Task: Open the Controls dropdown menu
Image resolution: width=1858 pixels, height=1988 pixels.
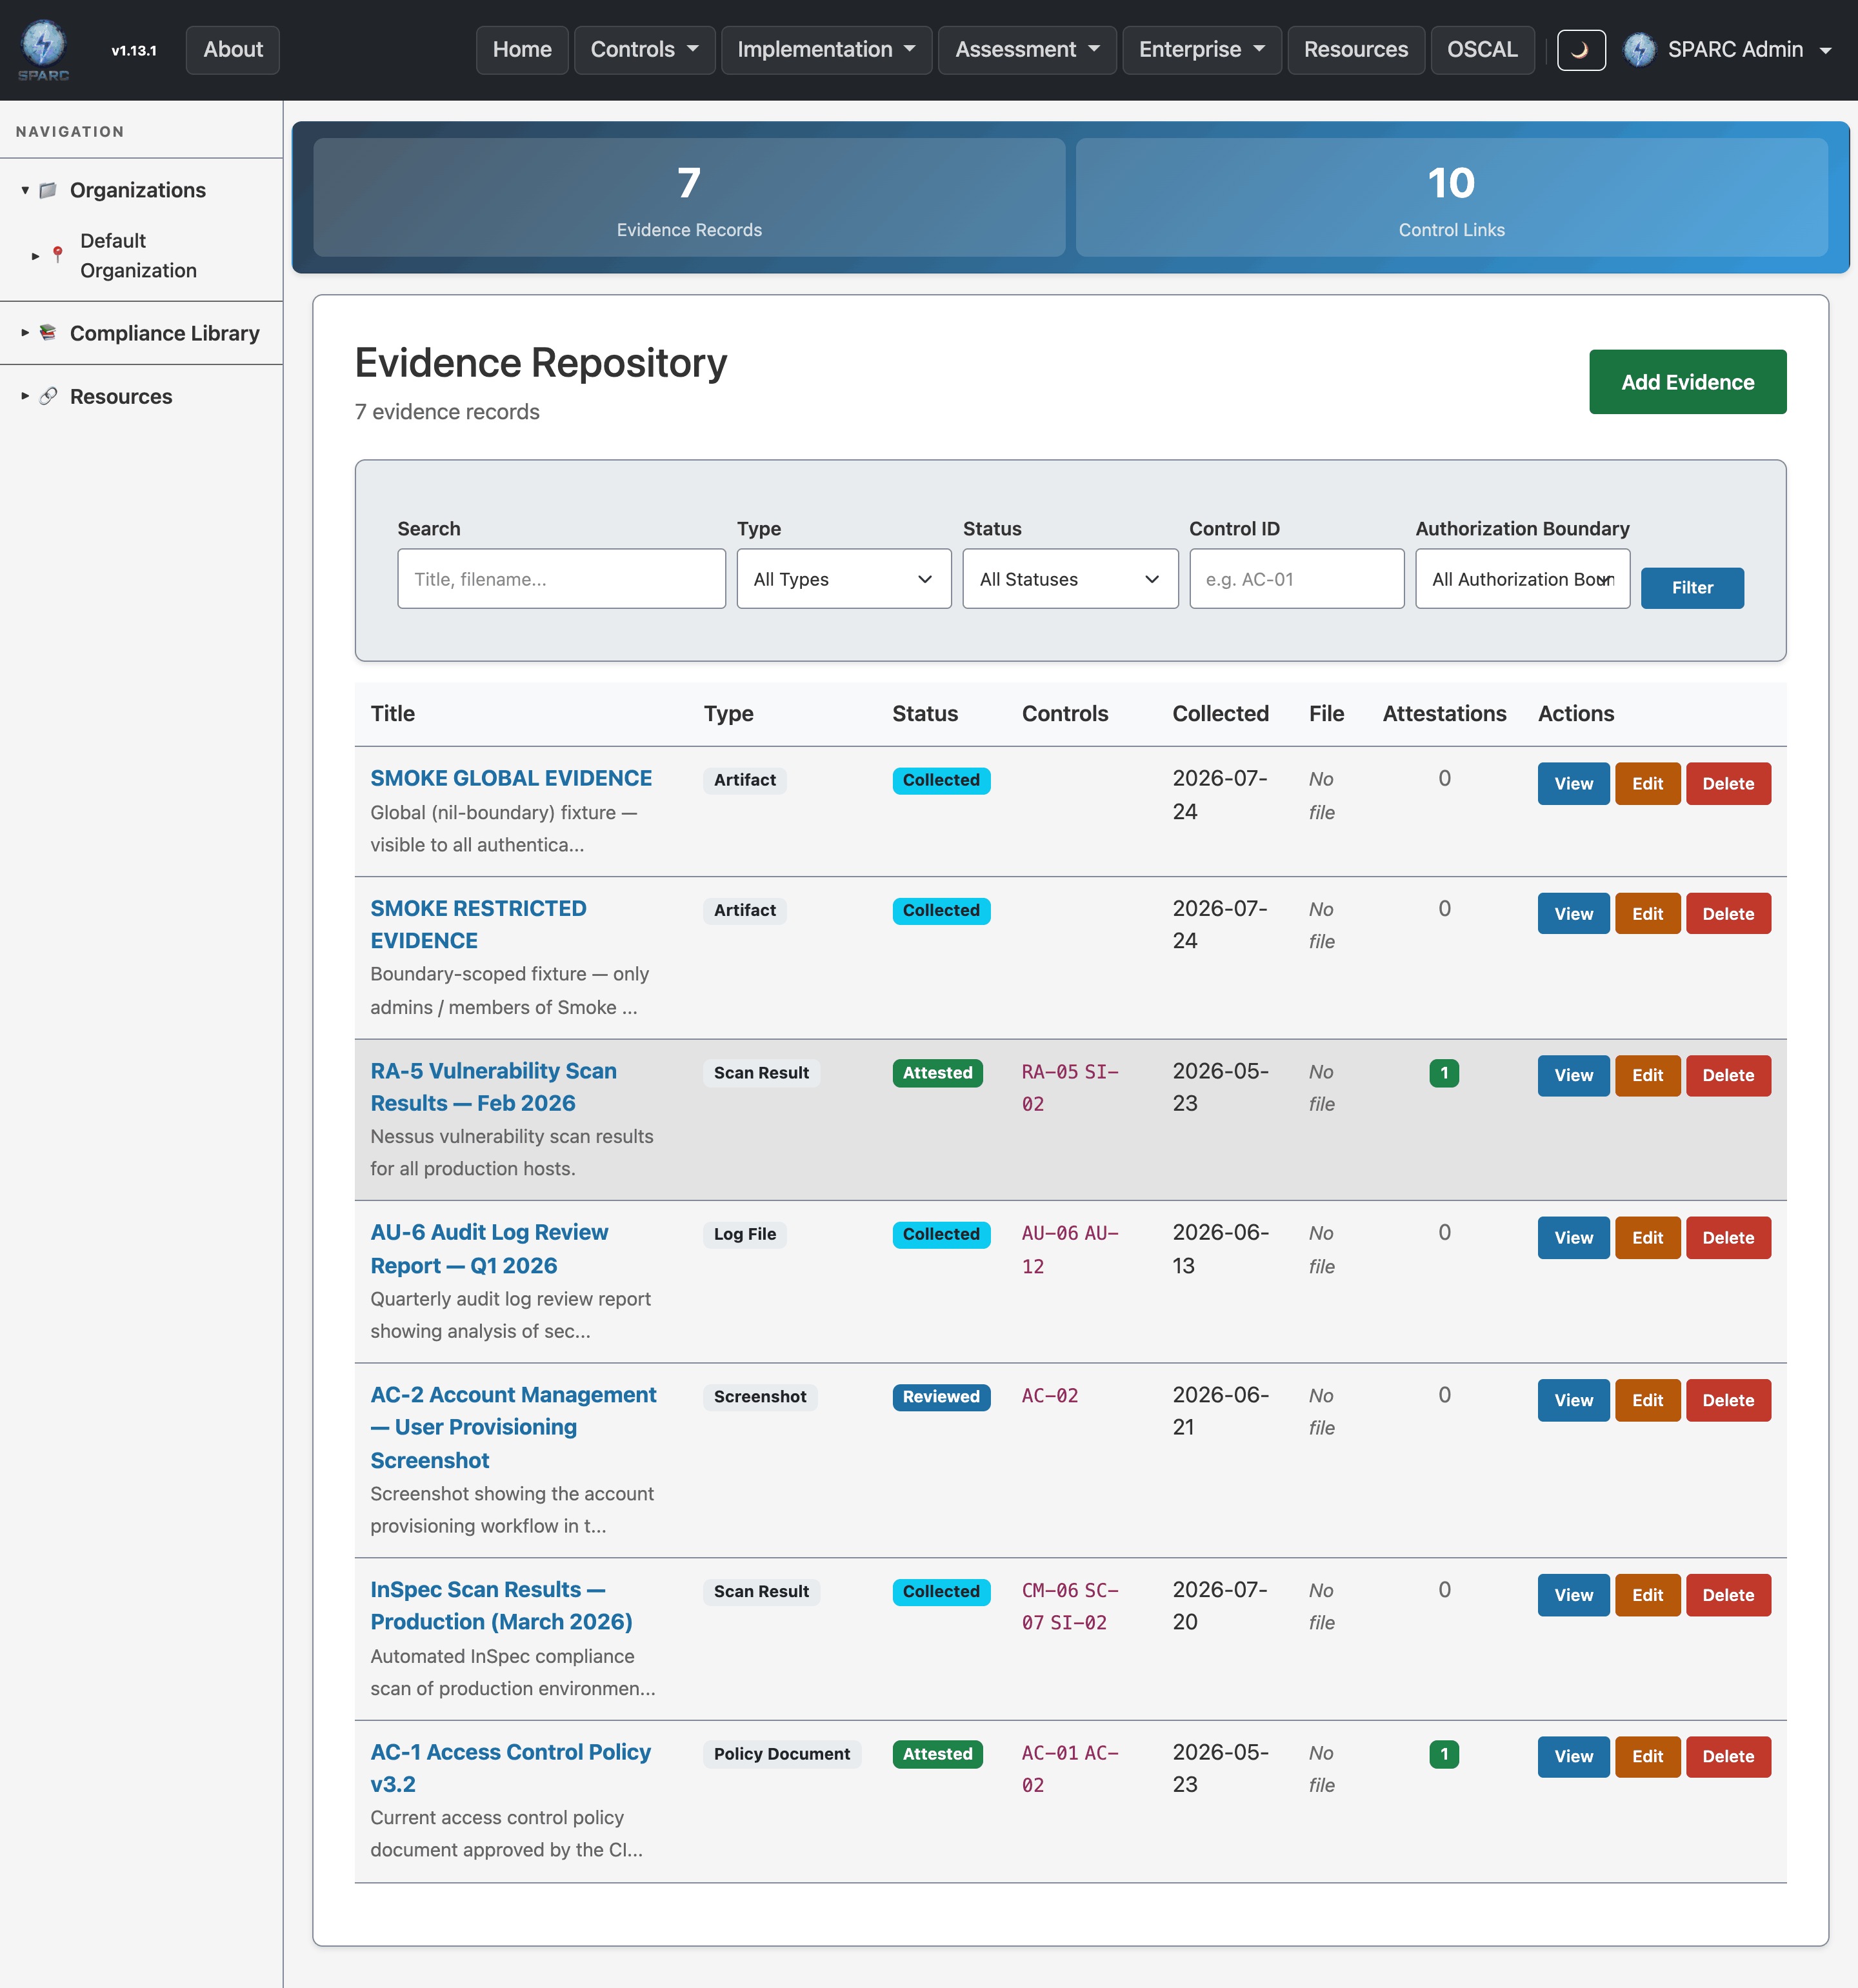Action: (644, 49)
